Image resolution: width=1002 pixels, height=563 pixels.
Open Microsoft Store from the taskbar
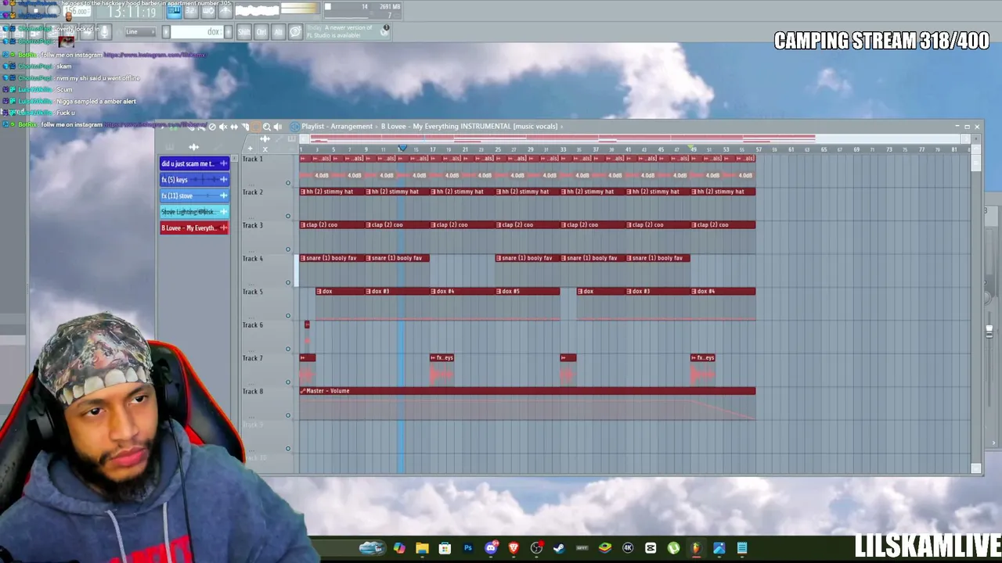(445, 548)
